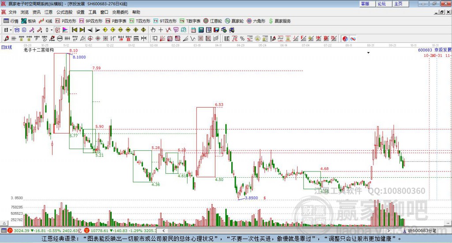This screenshot has width=452, height=243.
Task: Open the 交易委托 menu
Action: pyautogui.click(x=120, y=12)
